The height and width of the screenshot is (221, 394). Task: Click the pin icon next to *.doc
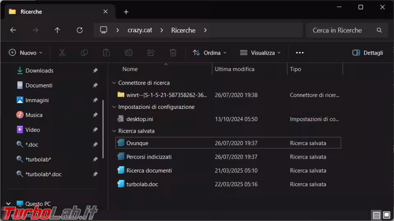point(95,145)
